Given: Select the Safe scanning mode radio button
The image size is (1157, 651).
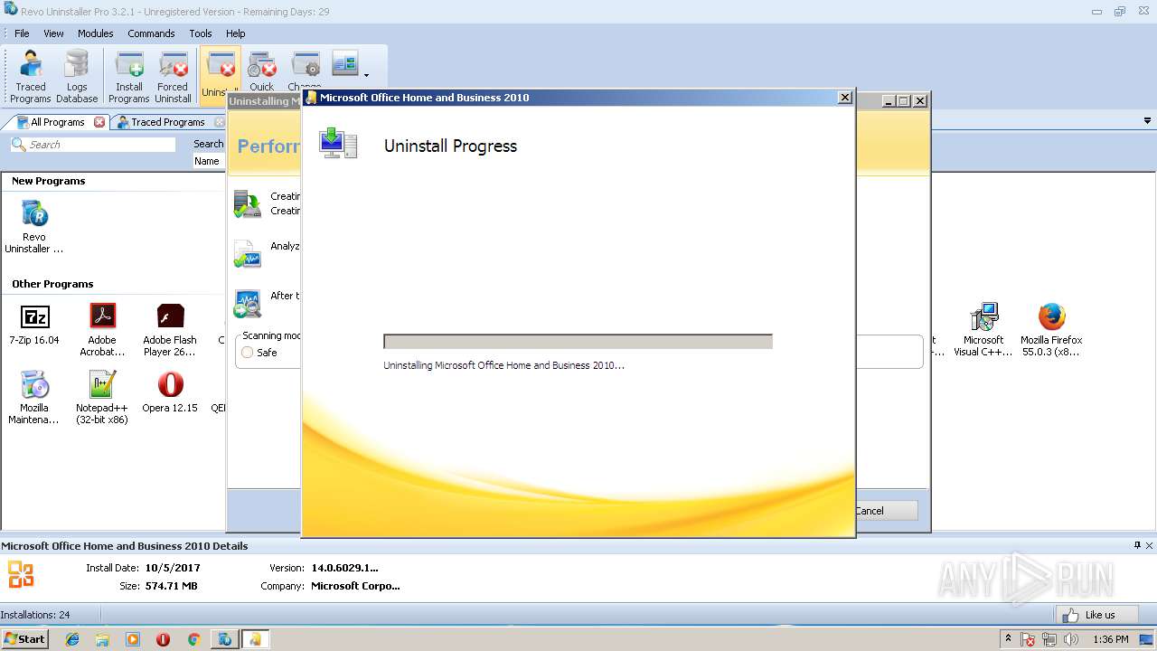Looking at the screenshot, I should pyautogui.click(x=248, y=353).
